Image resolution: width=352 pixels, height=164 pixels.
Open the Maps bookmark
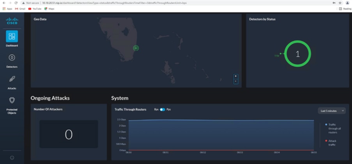pyautogui.click(x=49, y=9)
